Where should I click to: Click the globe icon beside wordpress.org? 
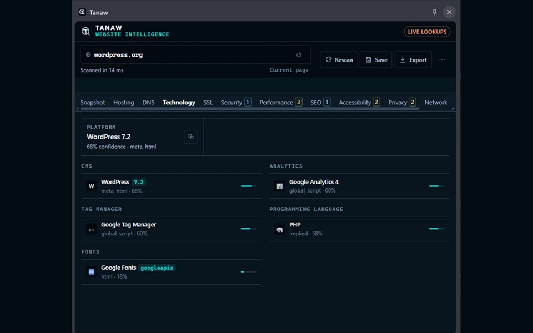[x=88, y=55]
